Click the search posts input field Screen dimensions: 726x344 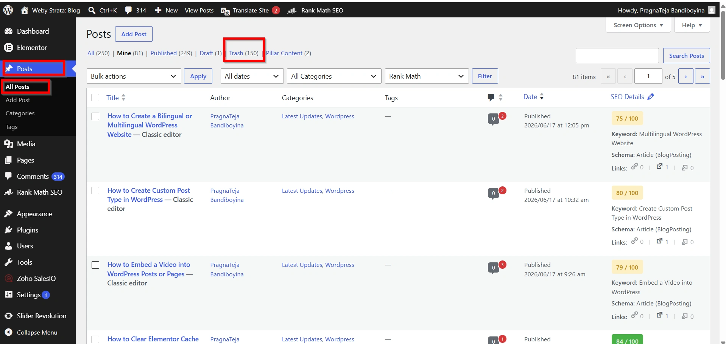point(617,56)
